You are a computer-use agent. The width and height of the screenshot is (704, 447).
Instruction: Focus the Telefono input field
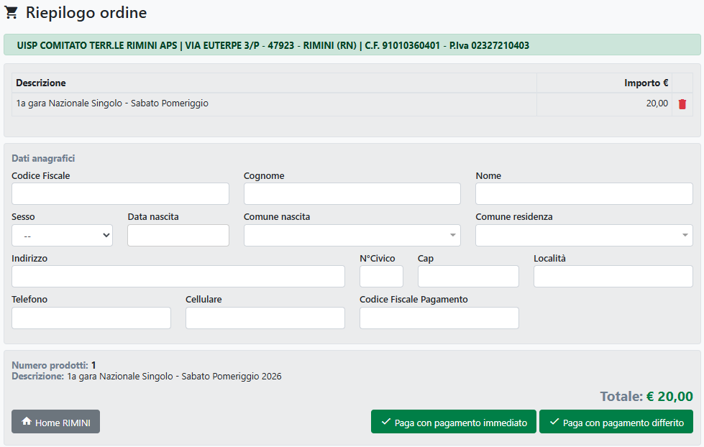tap(91, 318)
